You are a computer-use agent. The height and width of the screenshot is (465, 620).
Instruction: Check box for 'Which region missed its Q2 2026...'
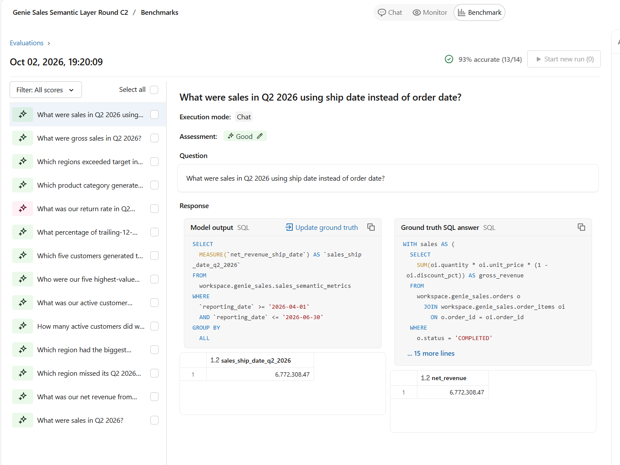tap(154, 373)
